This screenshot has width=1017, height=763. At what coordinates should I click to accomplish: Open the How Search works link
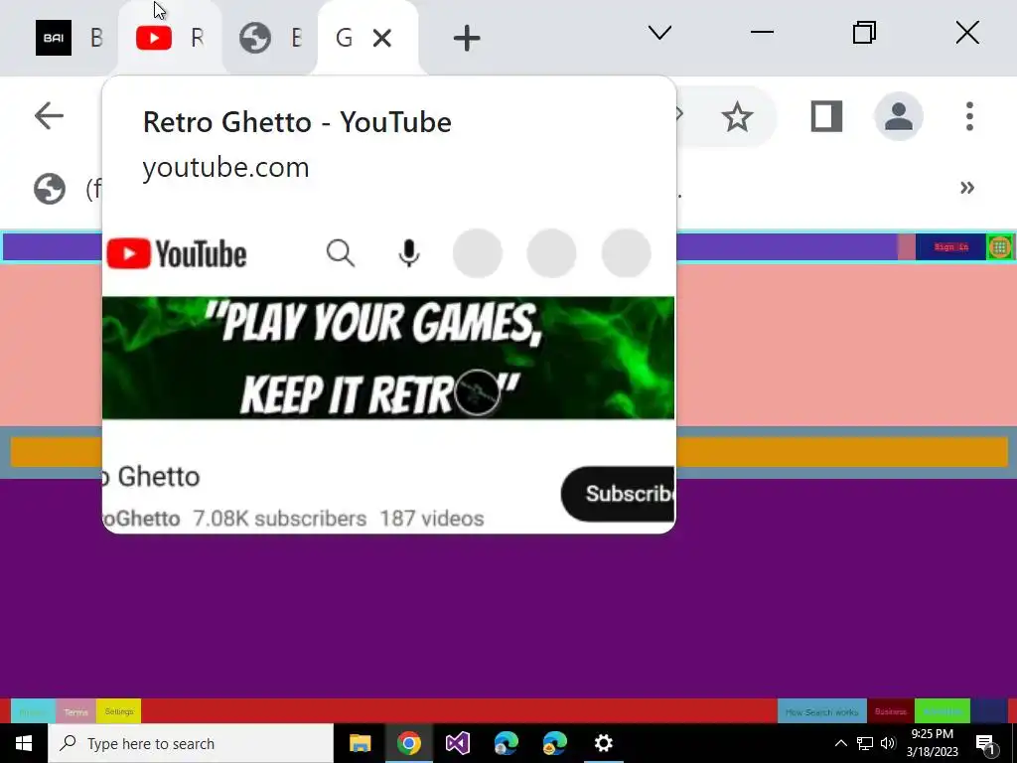click(821, 711)
